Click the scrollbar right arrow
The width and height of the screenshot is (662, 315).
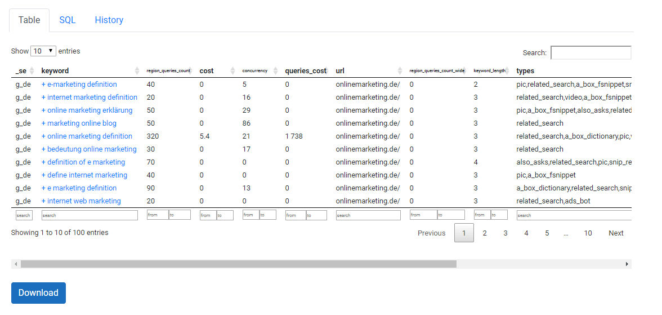click(627, 264)
